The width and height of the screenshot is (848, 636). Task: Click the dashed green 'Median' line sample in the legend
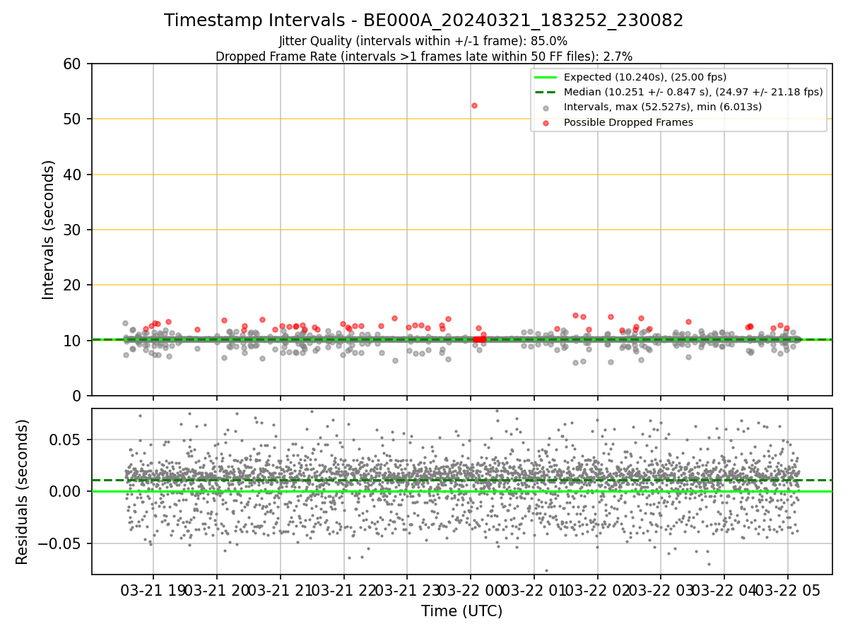[x=546, y=92]
